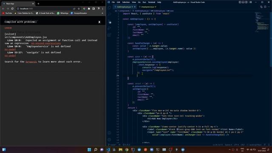The height and width of the screenshot is (153, 272).
Task: Close the React App browser tab
Action: point(33,3)
